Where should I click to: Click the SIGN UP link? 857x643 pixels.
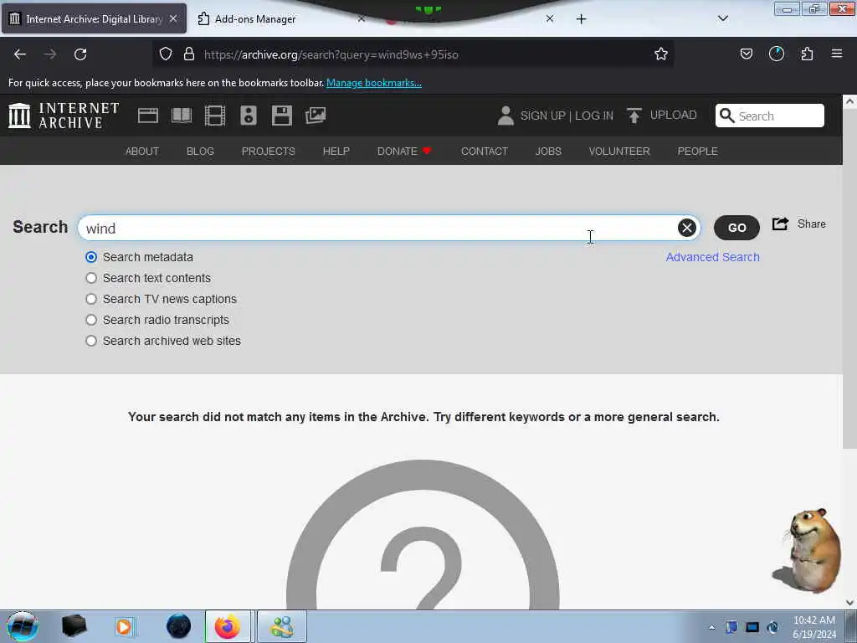click(x=542, y=116)
